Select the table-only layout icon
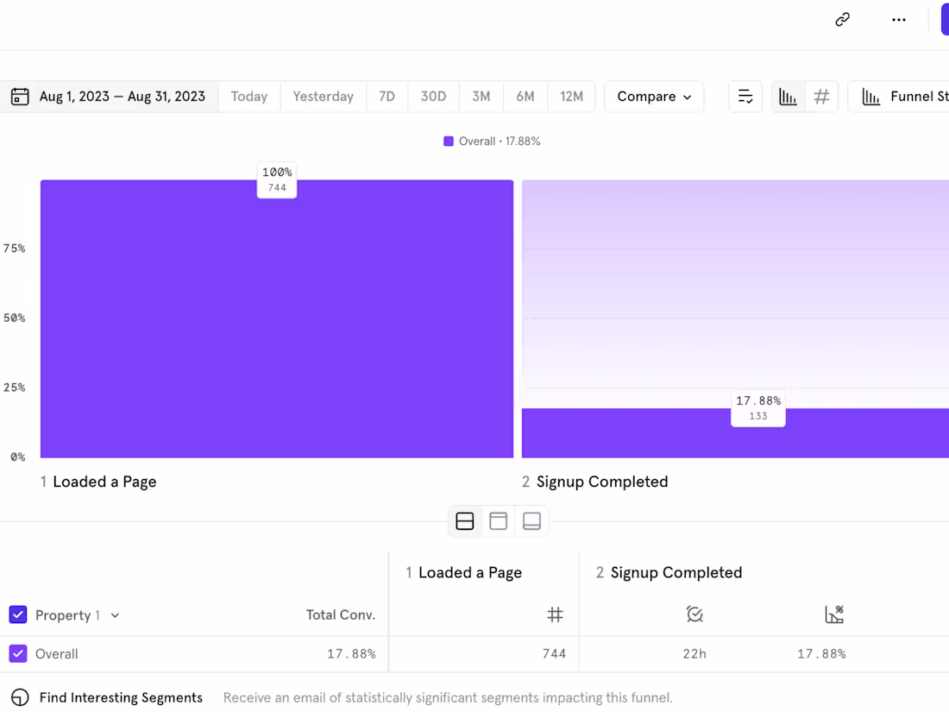Screen dimensions: 949x712 [531, 521]
